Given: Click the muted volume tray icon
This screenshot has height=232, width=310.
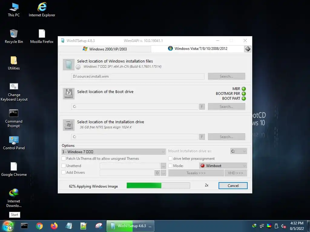Looking at the screenshot, I should pos(283,226).
